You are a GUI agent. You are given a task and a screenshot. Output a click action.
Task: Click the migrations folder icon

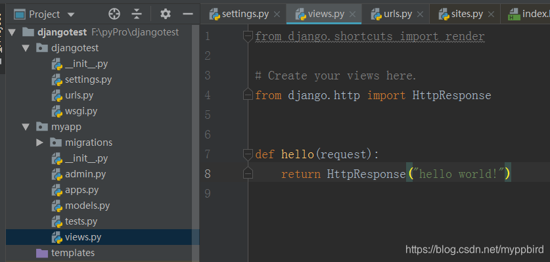click(x=56, y=142)
